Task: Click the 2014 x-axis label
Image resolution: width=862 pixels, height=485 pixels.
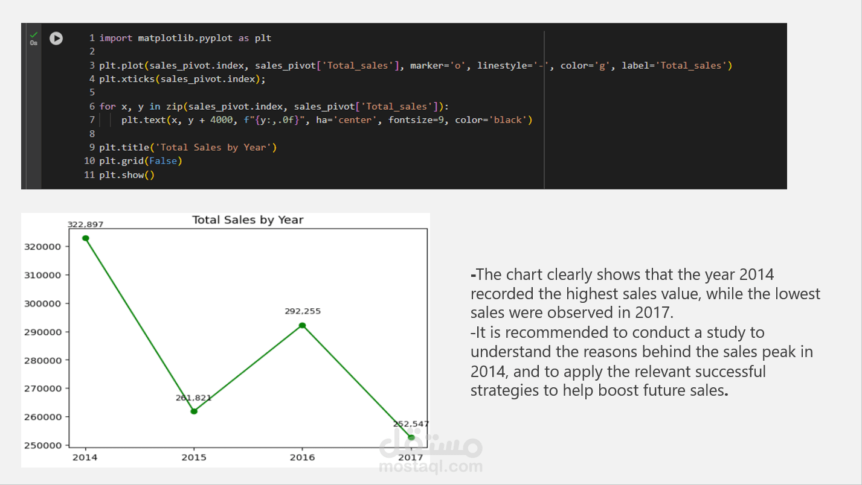Action: click(x=85, y=457)
